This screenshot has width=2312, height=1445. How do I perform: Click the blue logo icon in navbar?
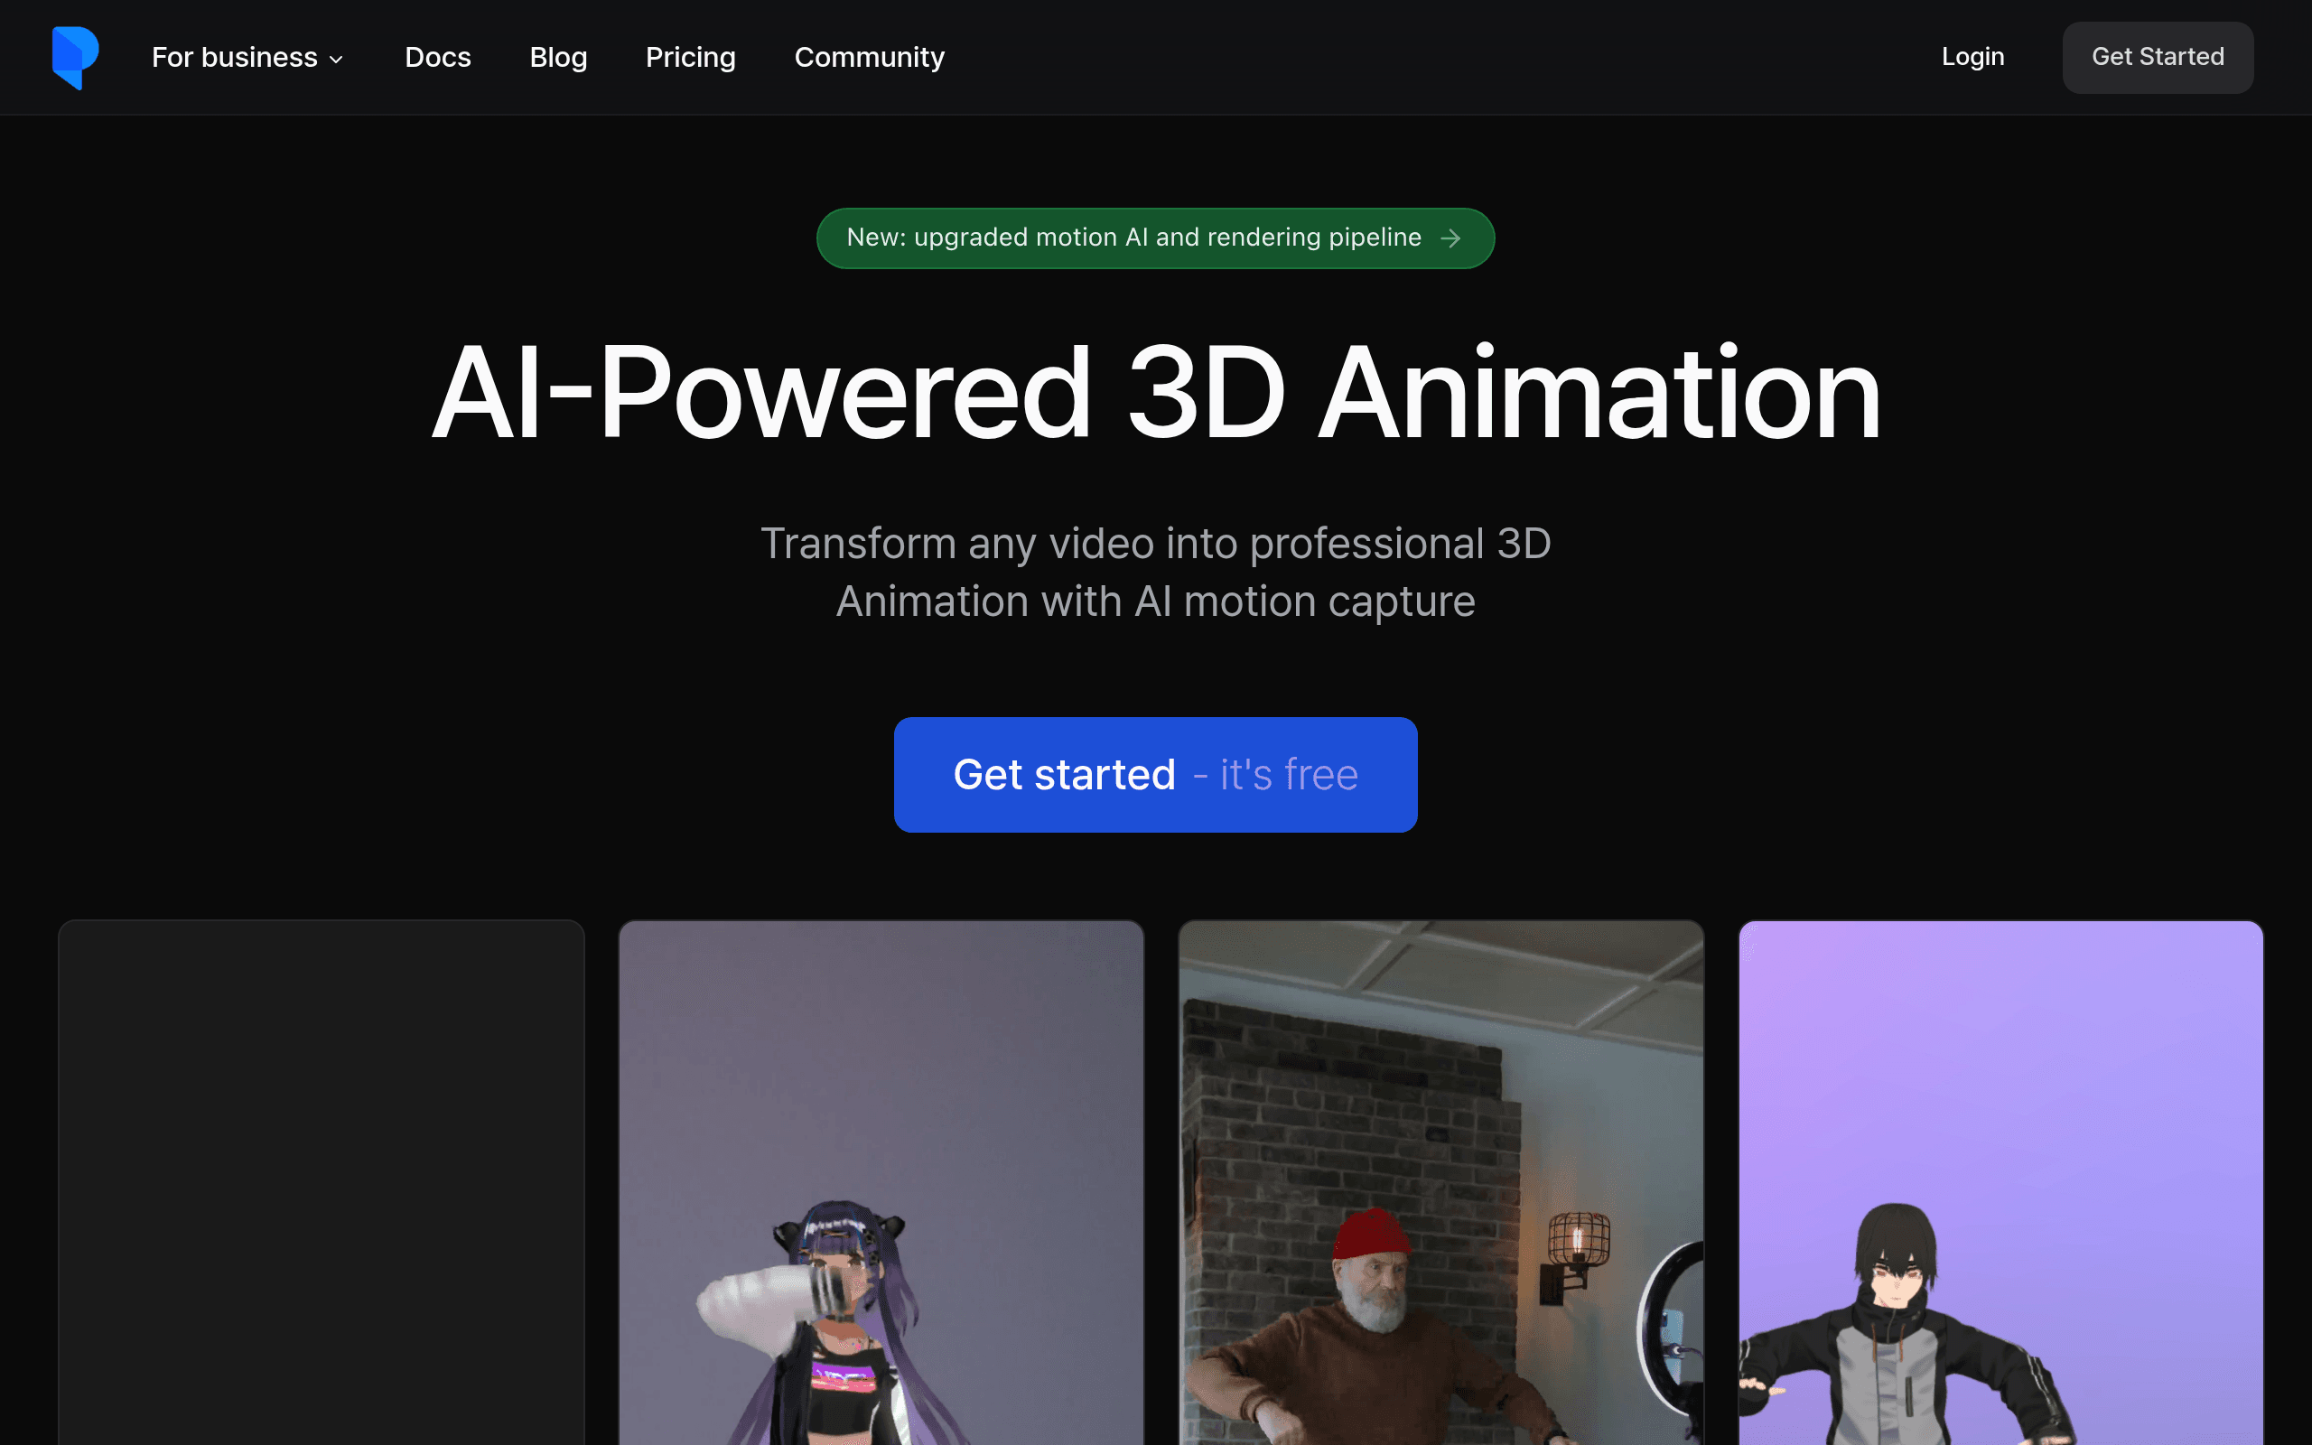[76, 57]
